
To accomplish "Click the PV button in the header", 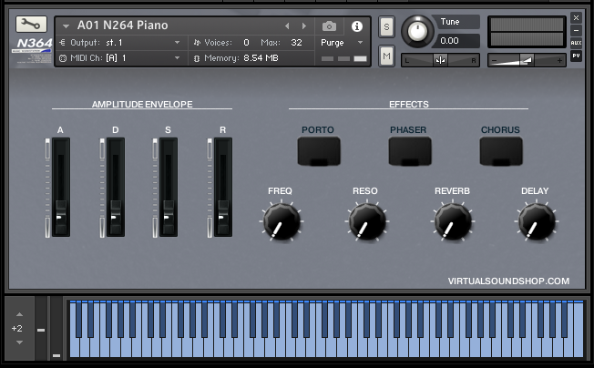I will (x=576, y=56).
